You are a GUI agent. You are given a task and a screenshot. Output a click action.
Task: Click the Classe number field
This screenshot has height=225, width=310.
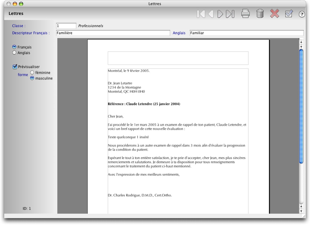click(x=66, y=26)
